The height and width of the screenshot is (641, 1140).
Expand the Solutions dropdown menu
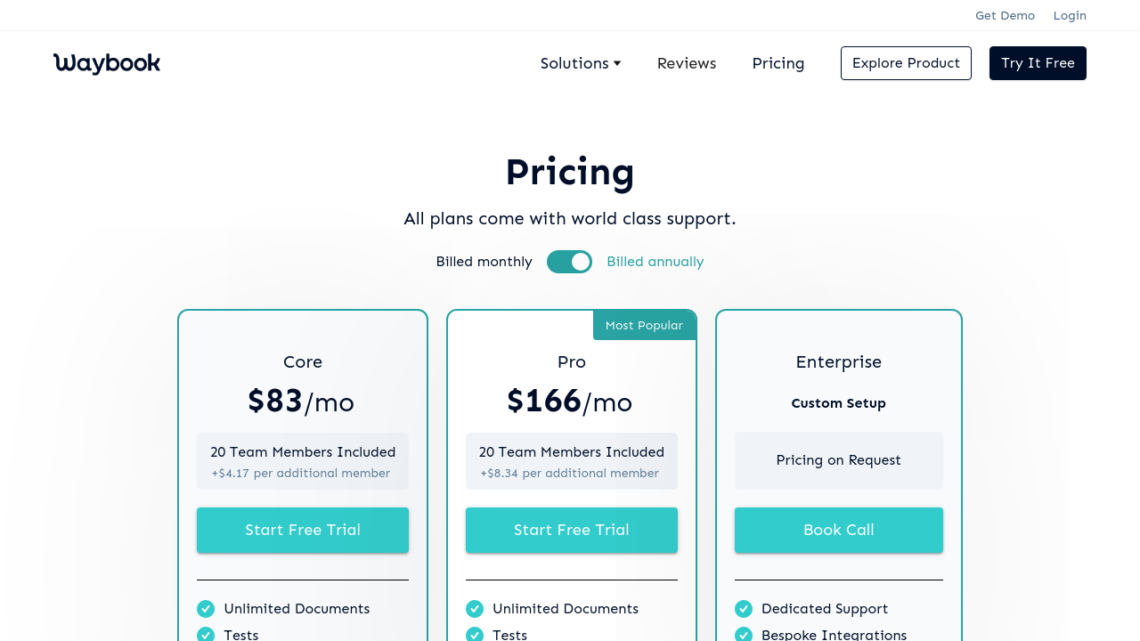574,63
